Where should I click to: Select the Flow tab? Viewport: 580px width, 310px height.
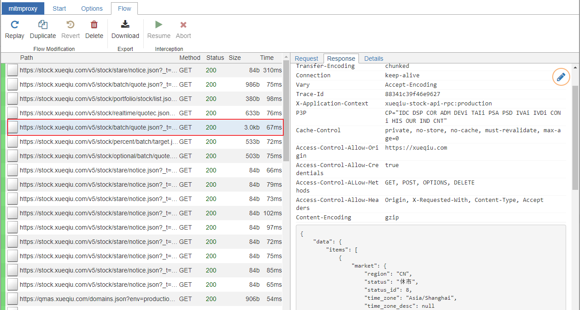[124, 8]
